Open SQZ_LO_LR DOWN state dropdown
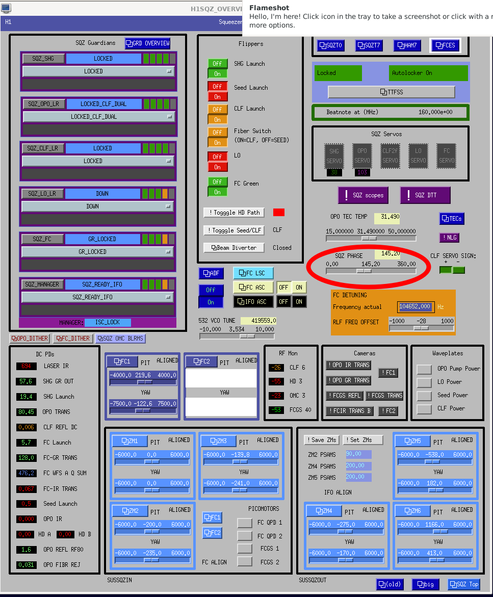 (97, 206)
